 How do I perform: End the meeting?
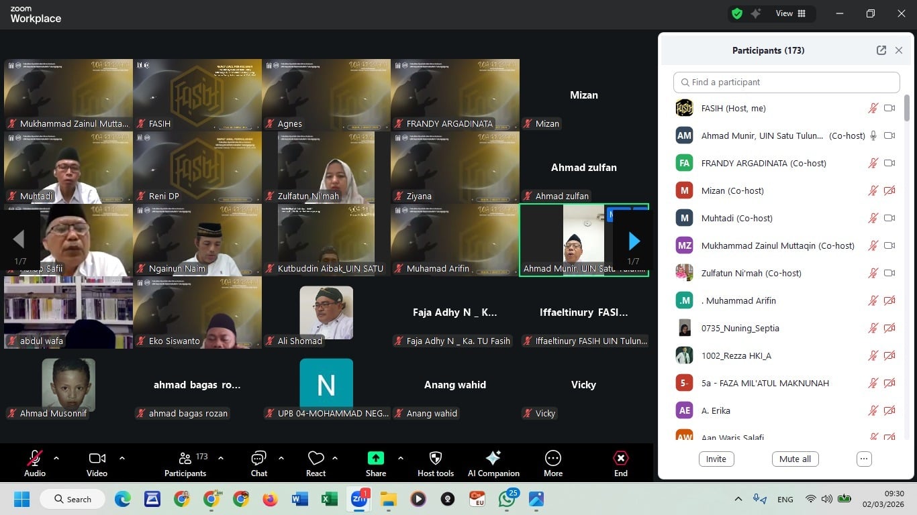pyautogui.click(x=621, y=463)
